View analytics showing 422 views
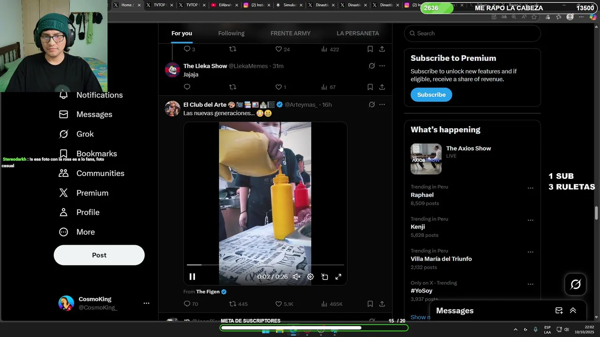600x337 pixels. click(330, 49)
